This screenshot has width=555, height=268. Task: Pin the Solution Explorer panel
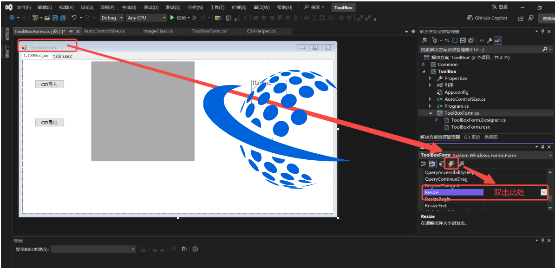pos(543,32)
